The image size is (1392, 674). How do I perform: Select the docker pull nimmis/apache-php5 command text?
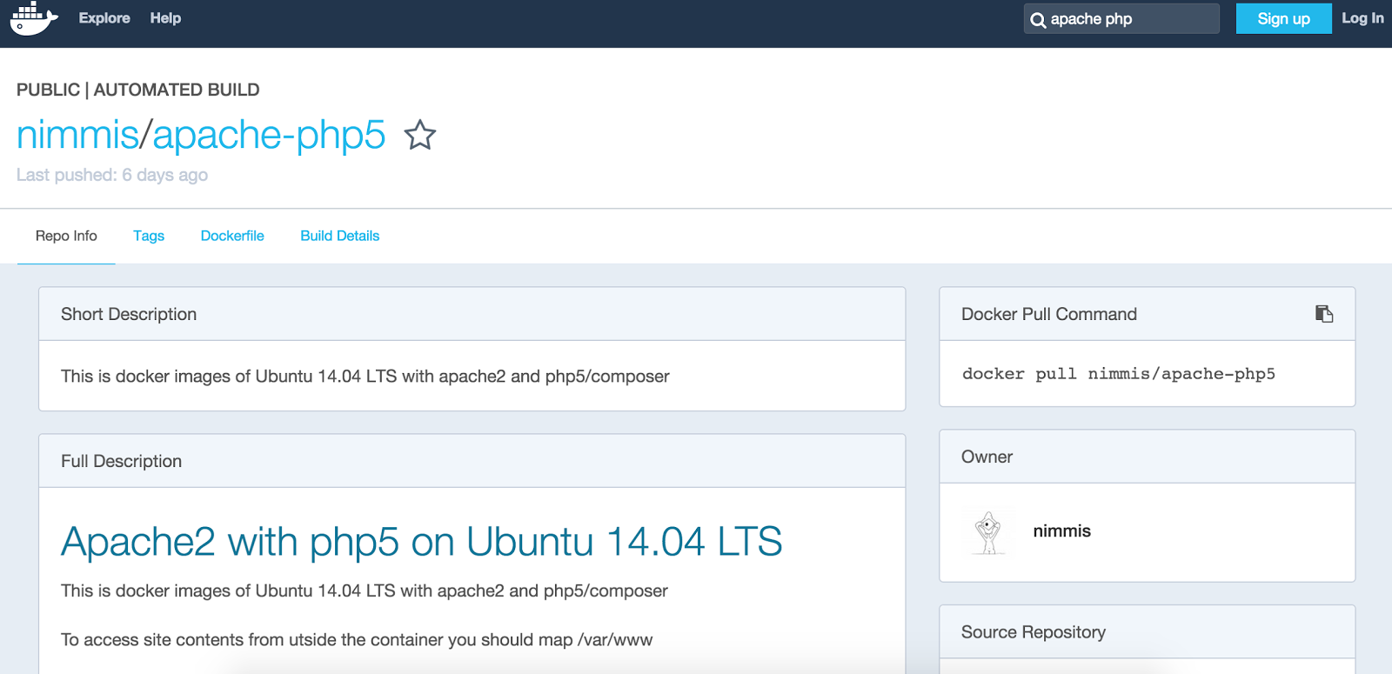coord(1119,374)
